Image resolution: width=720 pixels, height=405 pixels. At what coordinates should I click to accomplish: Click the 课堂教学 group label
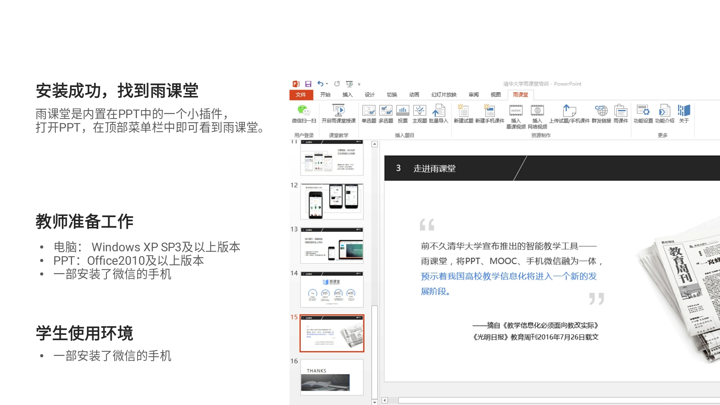[339, 135]
